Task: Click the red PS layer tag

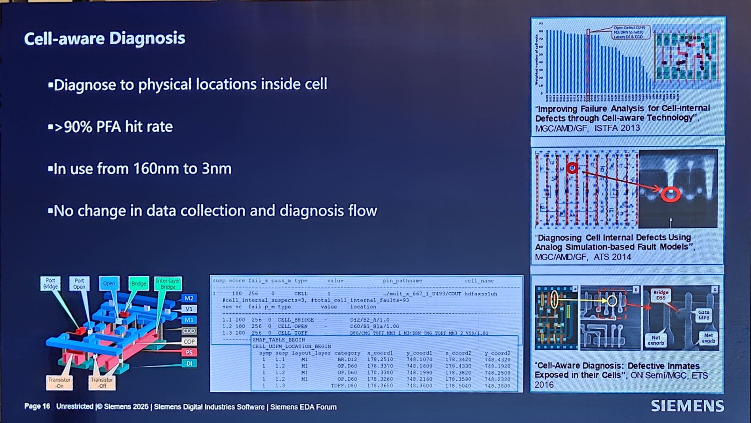Action: 189,352
